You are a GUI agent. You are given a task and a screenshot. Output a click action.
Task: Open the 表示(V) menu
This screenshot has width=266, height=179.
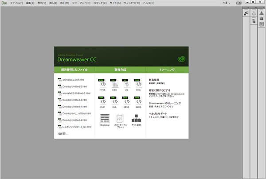tap(42, 3)
